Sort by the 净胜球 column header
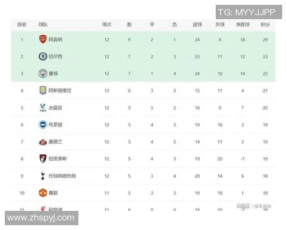The height and width of the screenshot is (230, 287). (243, 24)
